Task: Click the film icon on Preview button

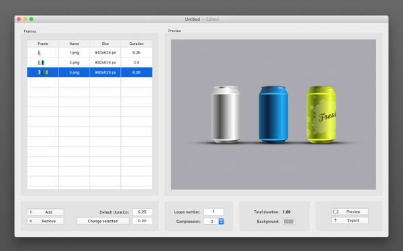Action: point(335,212)
